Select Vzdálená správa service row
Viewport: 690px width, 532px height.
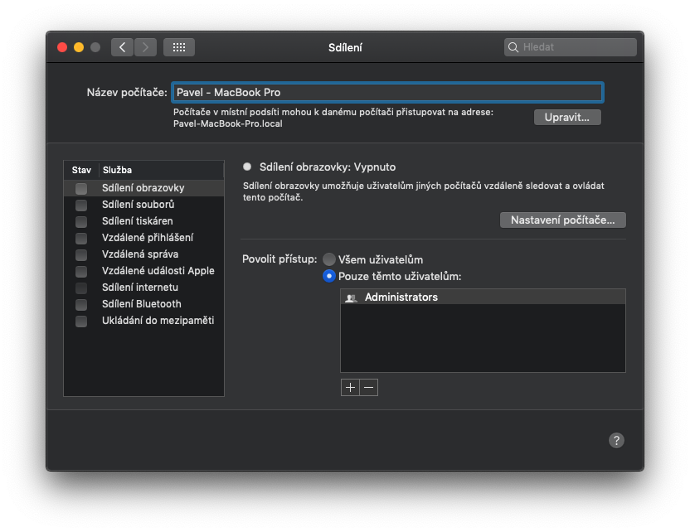pyautogui.click(x=139, y=254)
